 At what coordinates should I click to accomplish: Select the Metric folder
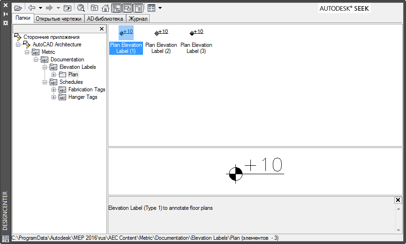(x=48, y=52)
